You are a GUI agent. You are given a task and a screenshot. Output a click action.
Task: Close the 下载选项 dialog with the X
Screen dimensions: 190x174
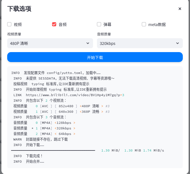tap(180, 9)
